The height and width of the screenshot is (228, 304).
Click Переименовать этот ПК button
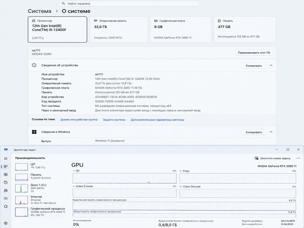254,52
